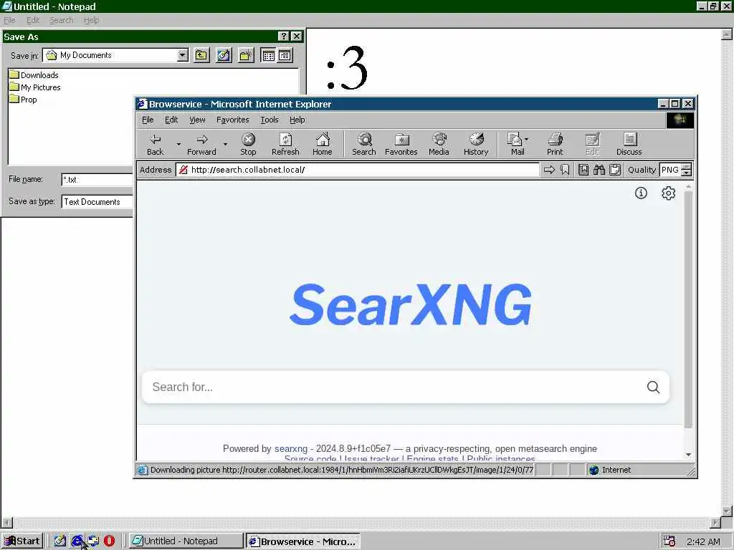
Task: Open SearXNG info (i) icon
Action: point(641,193)
